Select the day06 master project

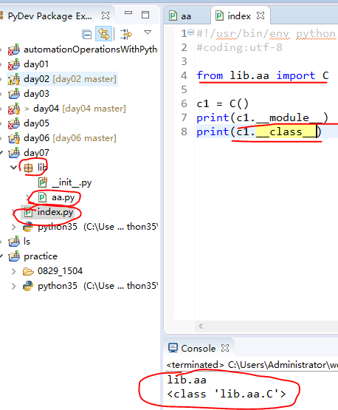click(70, 138)
